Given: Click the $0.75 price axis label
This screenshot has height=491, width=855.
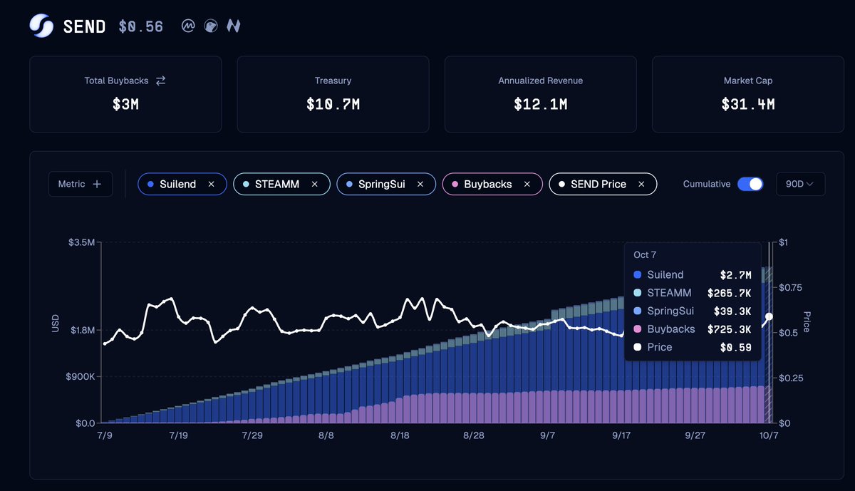Looking at the screenshot, I should [790, 287].
